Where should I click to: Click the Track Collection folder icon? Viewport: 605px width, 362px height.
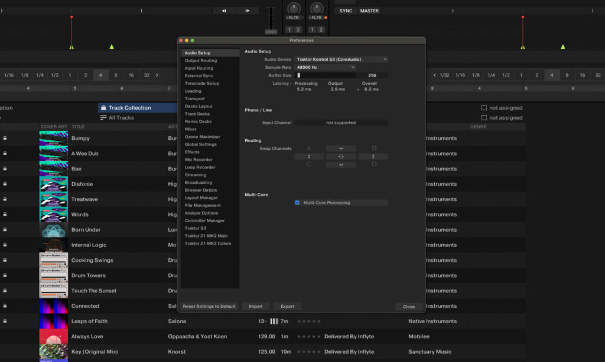tap(103, 108)
